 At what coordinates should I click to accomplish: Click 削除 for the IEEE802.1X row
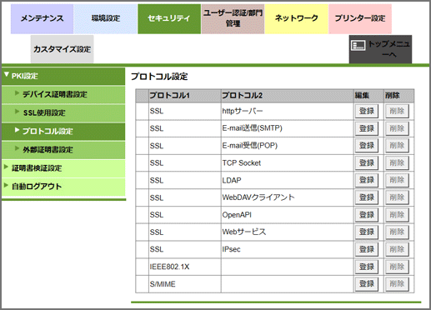pyautogui.click(x=397, y=267)
